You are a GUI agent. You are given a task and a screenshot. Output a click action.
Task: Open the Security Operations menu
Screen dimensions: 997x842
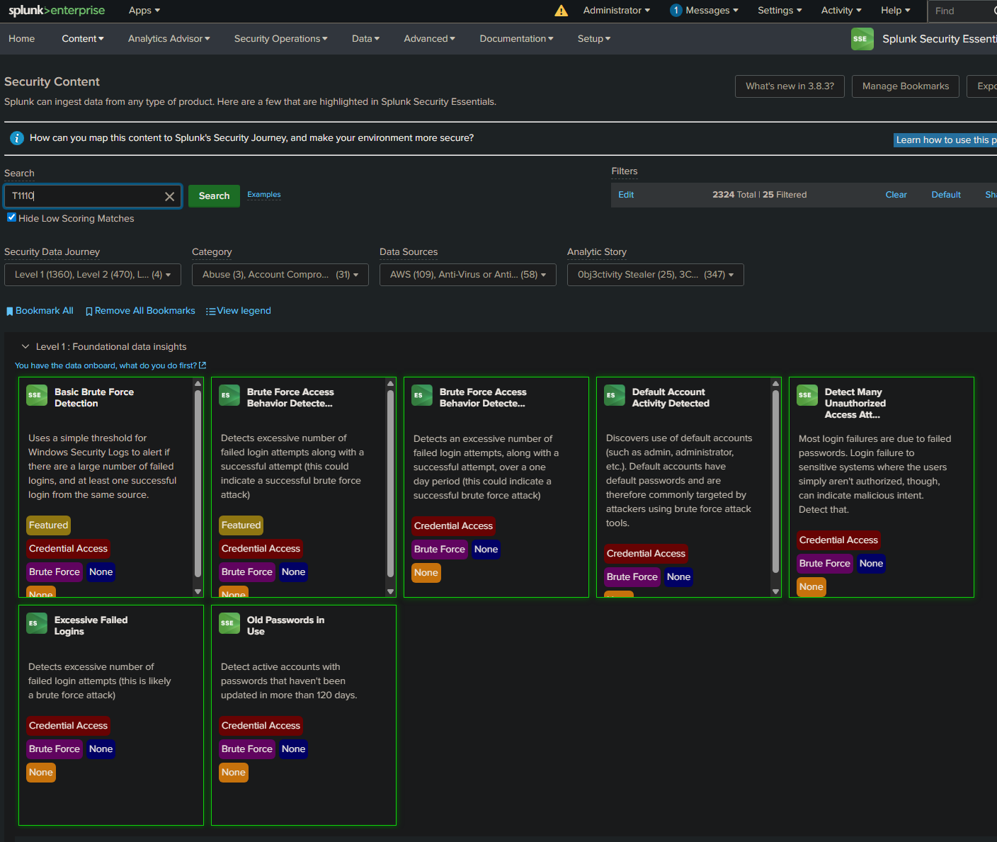(x=280, y=39)
